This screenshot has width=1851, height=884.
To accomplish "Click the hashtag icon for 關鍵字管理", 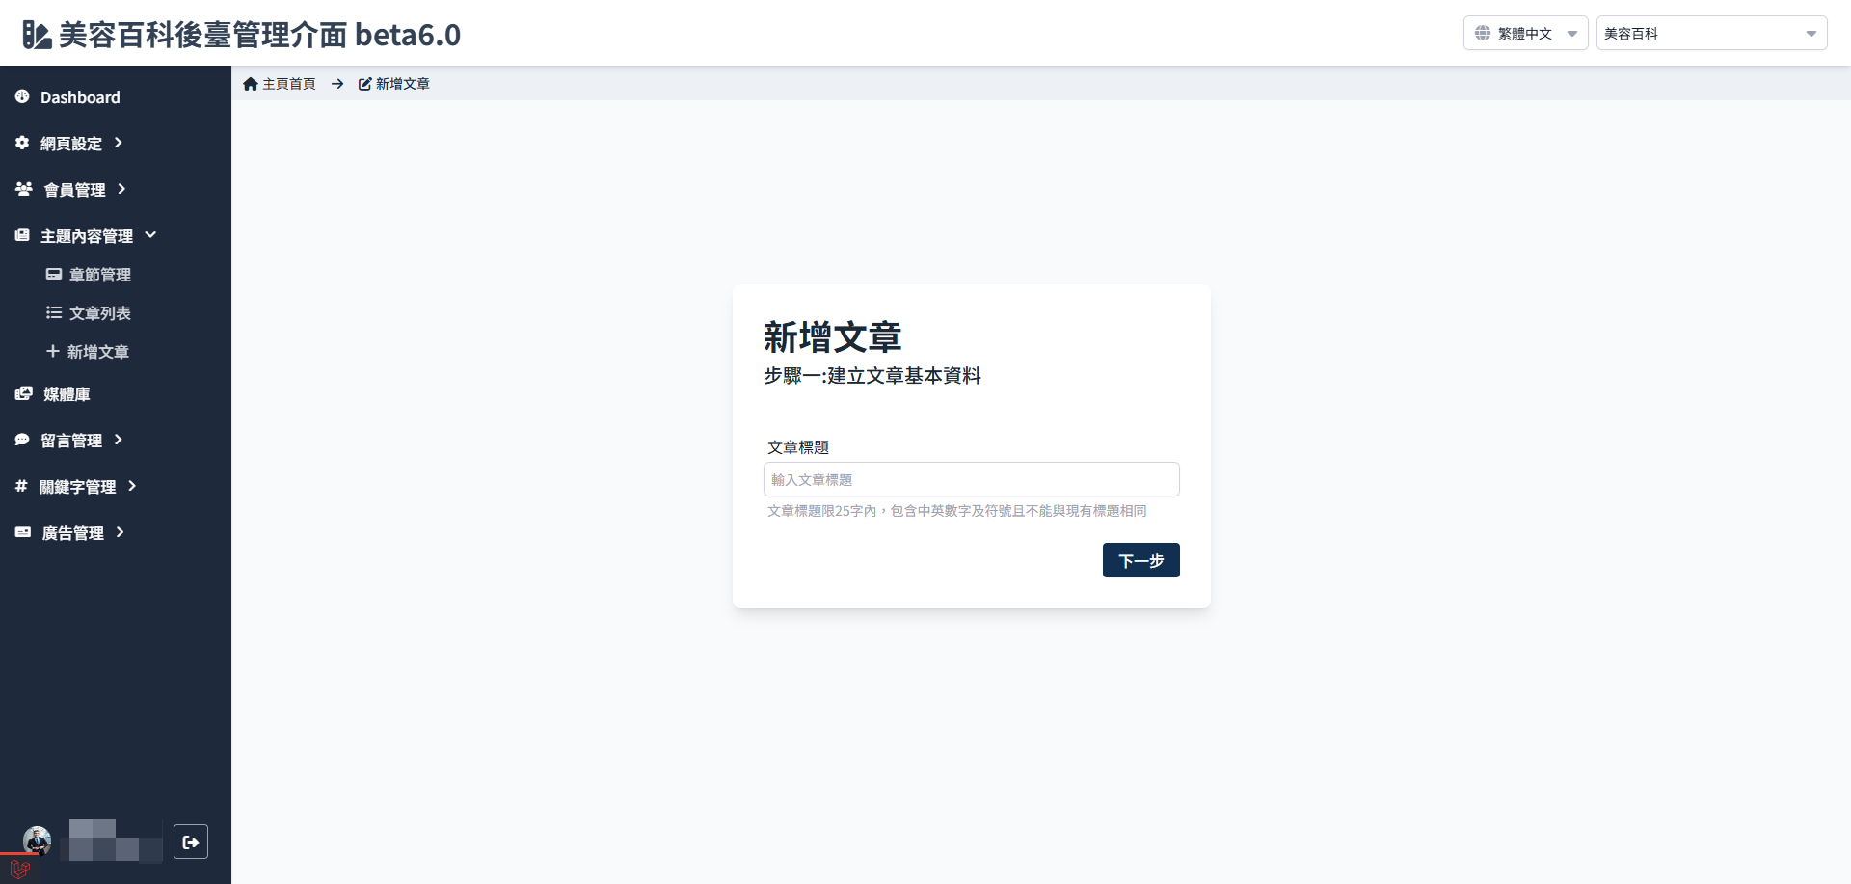I will click(21, 486).
